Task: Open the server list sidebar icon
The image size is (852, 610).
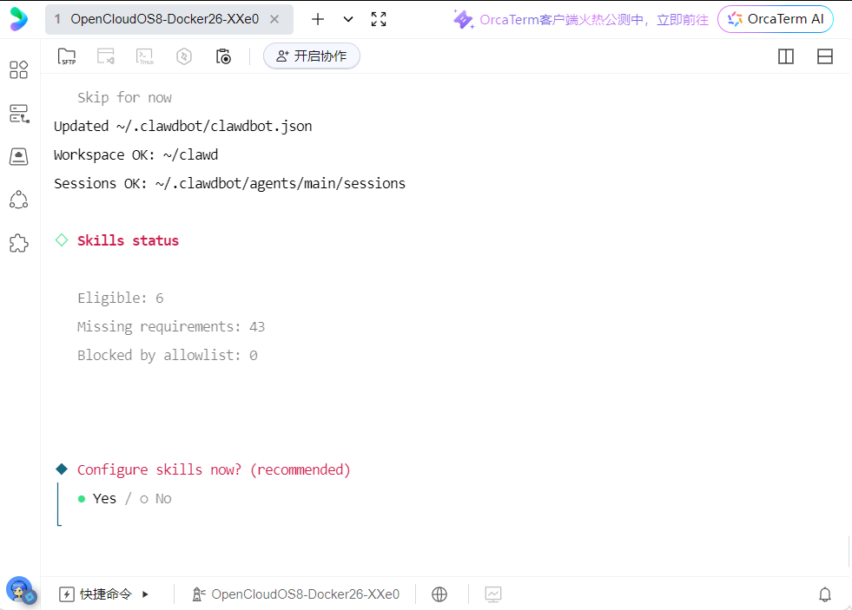Action: (x=19, y=114)
